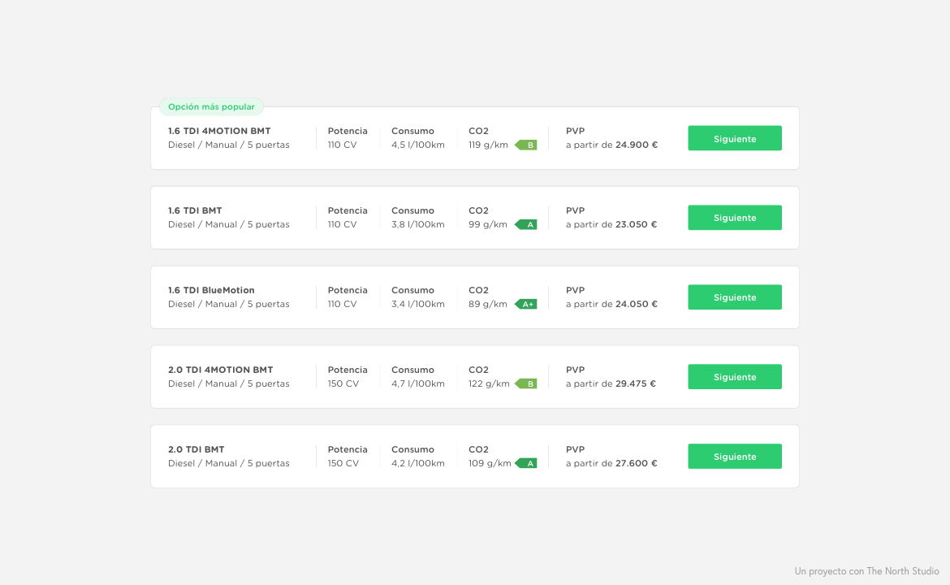950x585 pixels.
Task: Click Siguiente for 2.0 TDI BMT
Action: pos(734,457)
